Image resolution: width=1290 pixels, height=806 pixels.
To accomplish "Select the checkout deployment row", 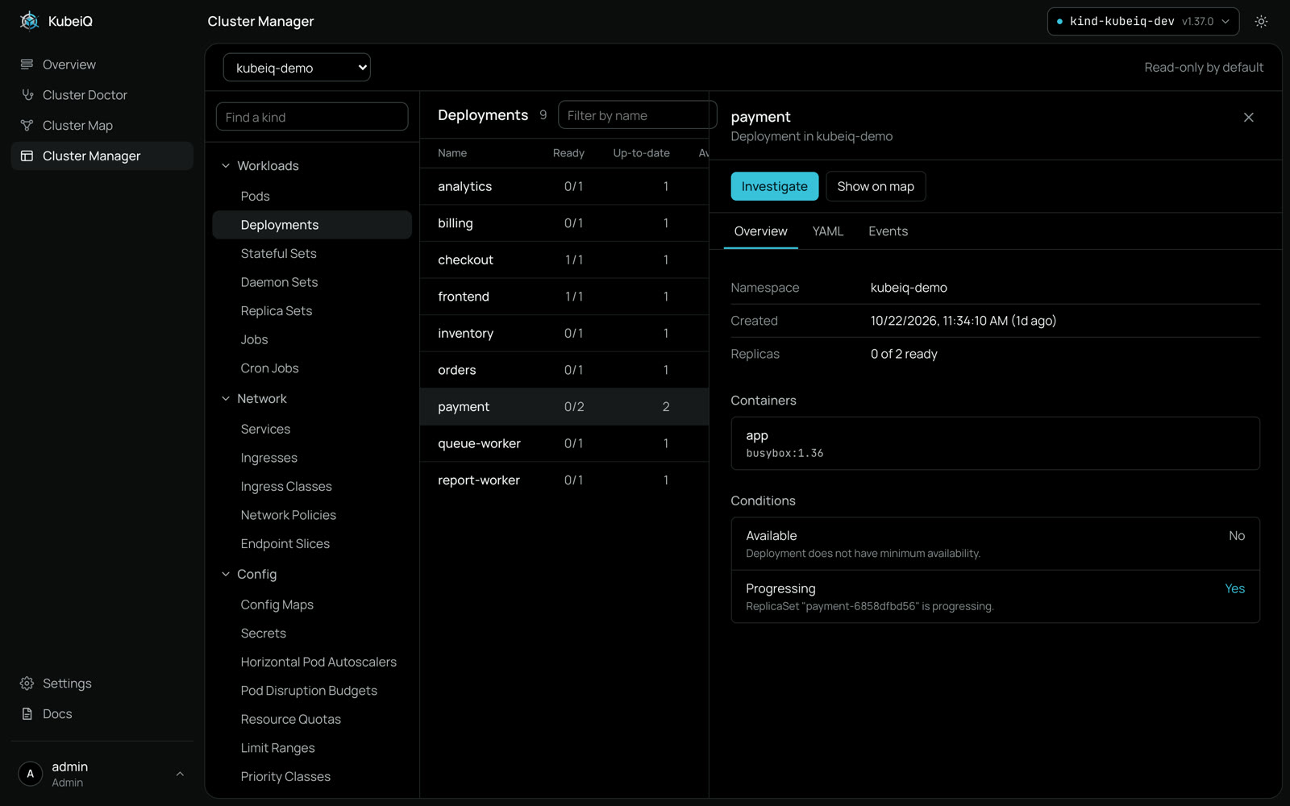I will point(564,260).
